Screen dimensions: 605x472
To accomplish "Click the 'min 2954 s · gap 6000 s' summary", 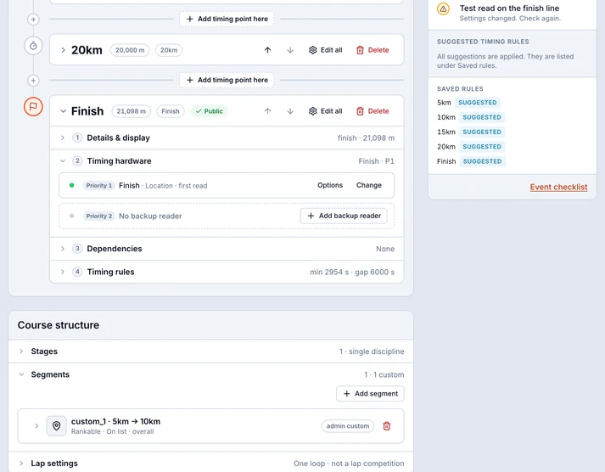I will coord(352,273).
